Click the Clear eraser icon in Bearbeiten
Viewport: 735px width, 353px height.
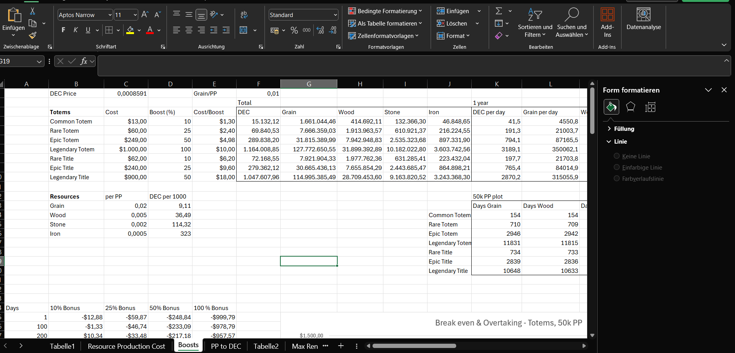click(499, 36)
